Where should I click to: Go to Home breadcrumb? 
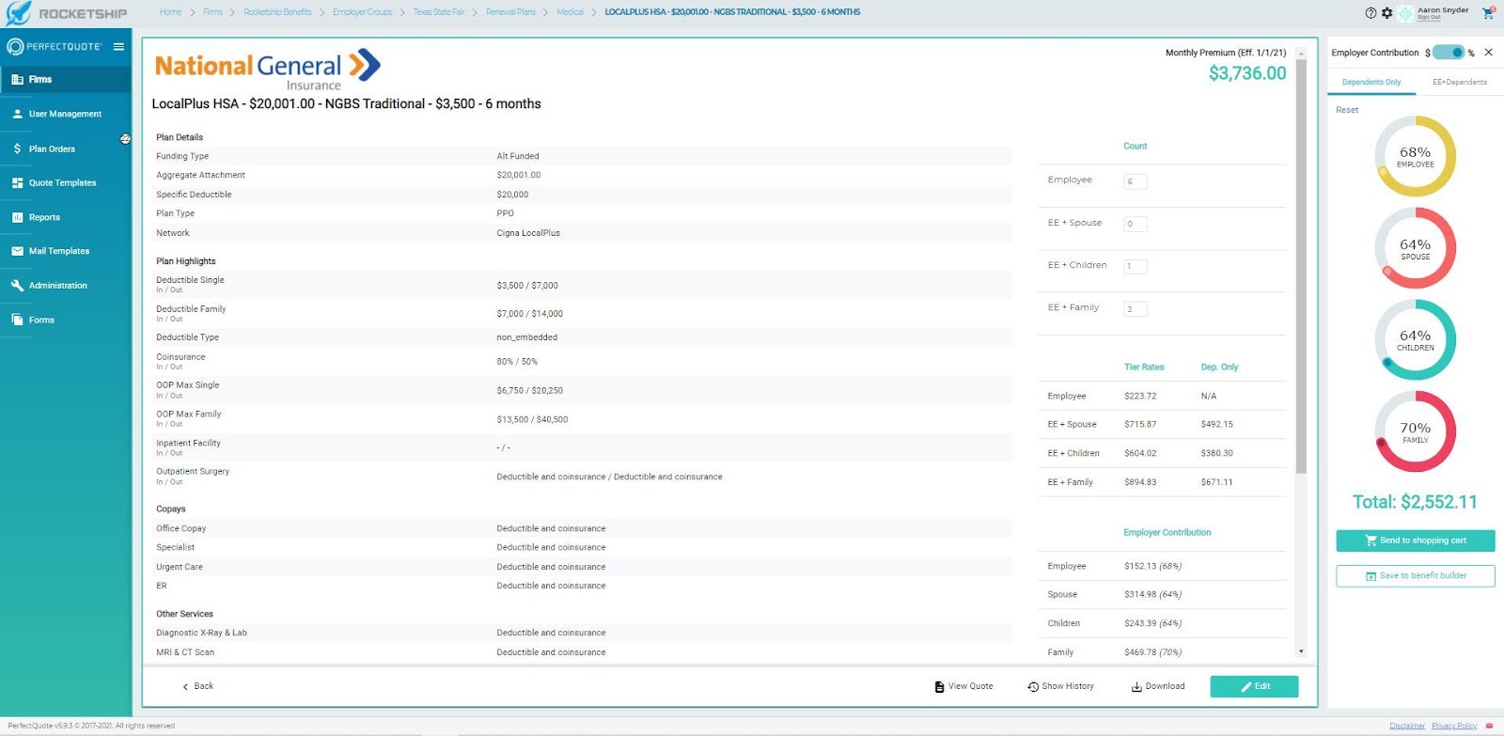point(170,12)
